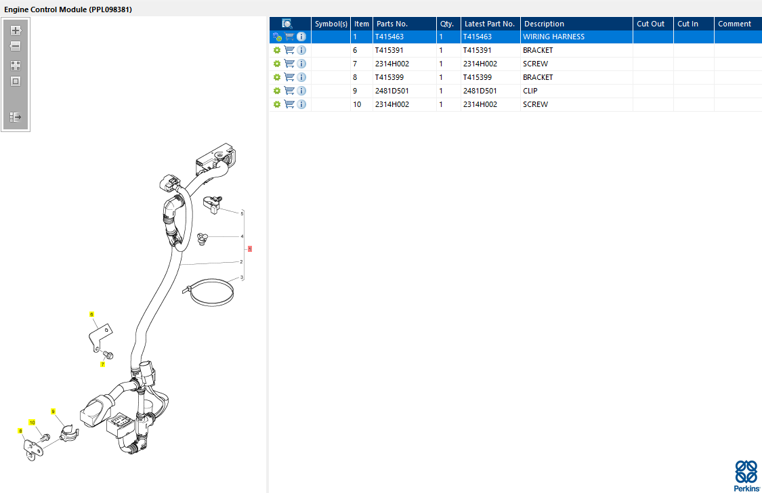
Task: Add T415463 WIRING HARNESS to cart
Action: coord(289,37)
